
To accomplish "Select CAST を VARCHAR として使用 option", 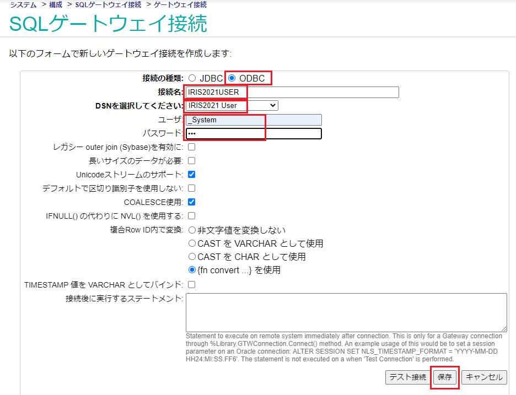I will (192, 244).
